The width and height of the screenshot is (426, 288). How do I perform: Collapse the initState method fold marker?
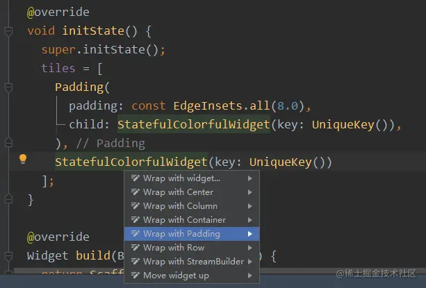pos(9,31)
